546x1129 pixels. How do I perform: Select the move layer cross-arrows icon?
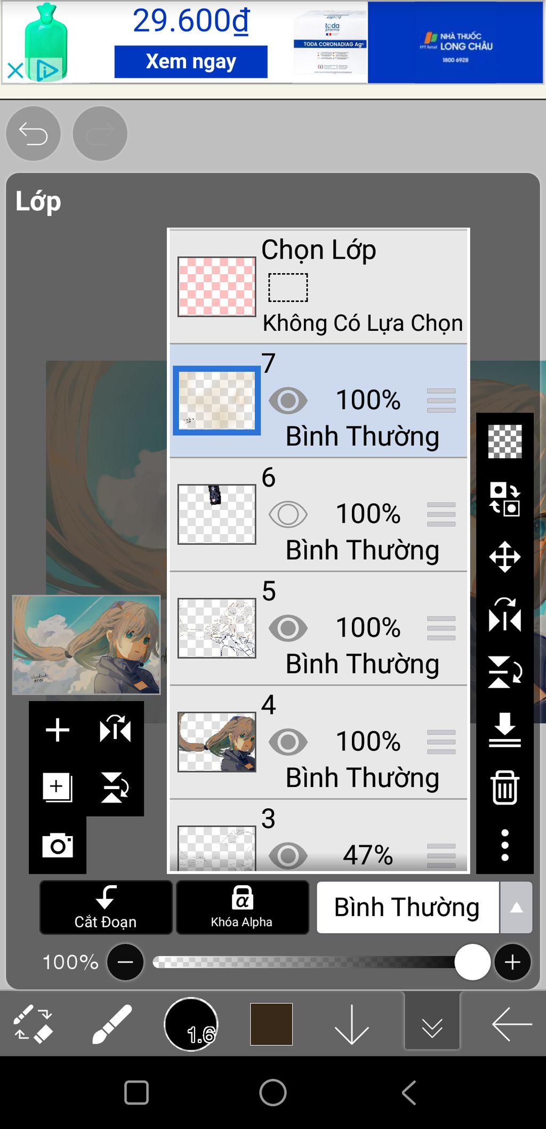tap(504, 557)
